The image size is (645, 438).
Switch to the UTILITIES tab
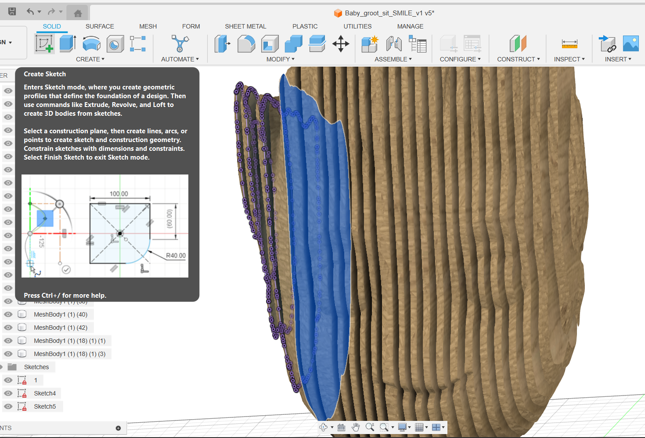click(x=357, y=26)
